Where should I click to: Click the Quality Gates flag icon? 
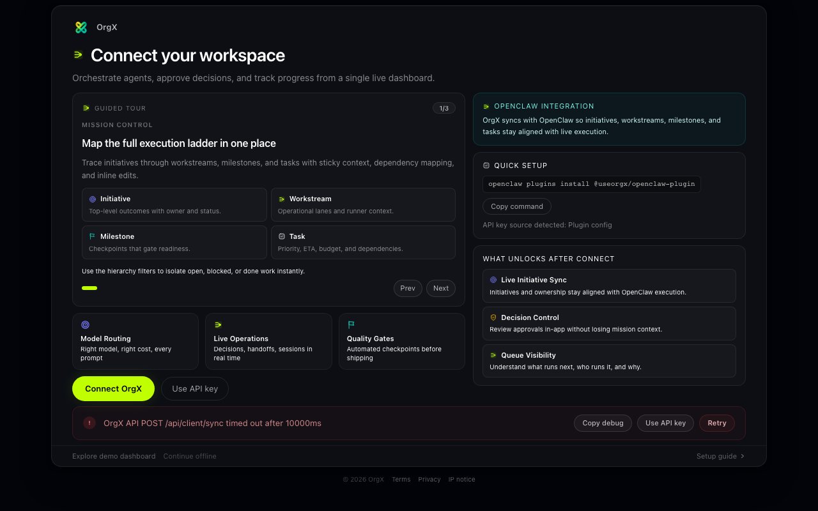(x=351, y=324)
